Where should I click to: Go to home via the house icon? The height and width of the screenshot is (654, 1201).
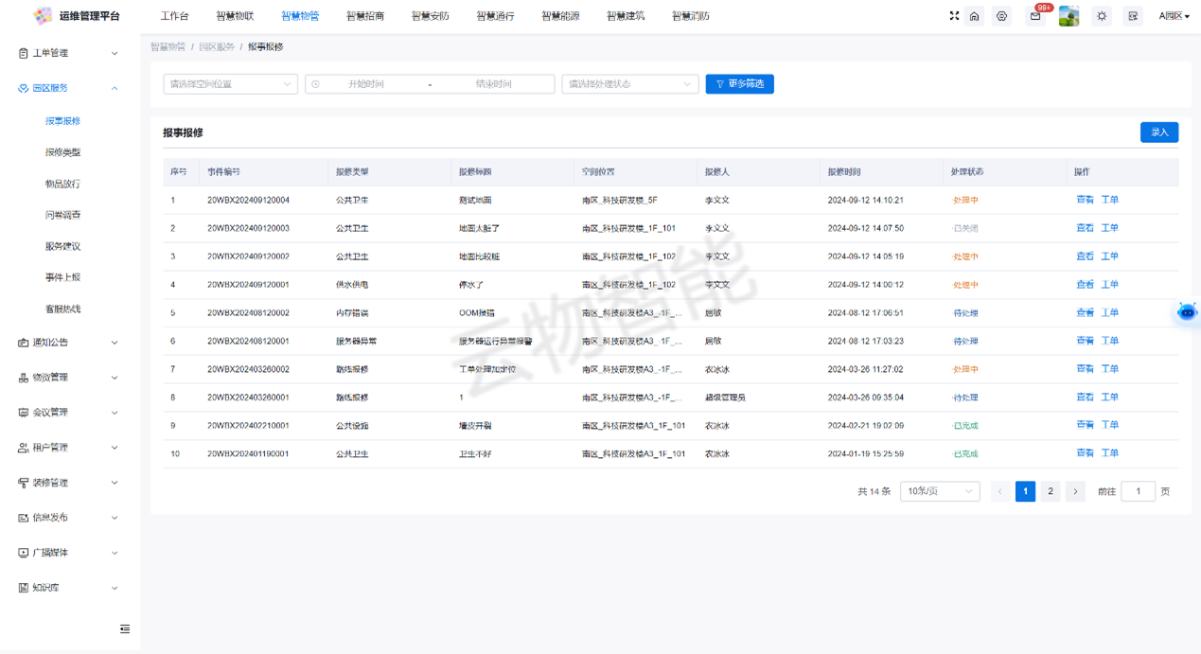pos(974,16)
